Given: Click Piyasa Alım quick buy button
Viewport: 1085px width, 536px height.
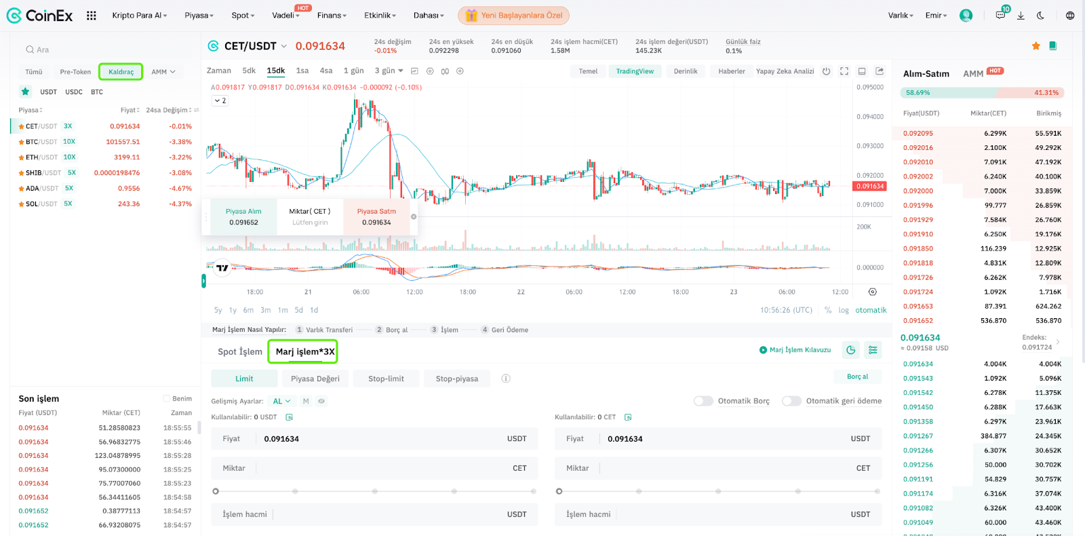Looking at the screenshot, I should (x=243, y=216).
